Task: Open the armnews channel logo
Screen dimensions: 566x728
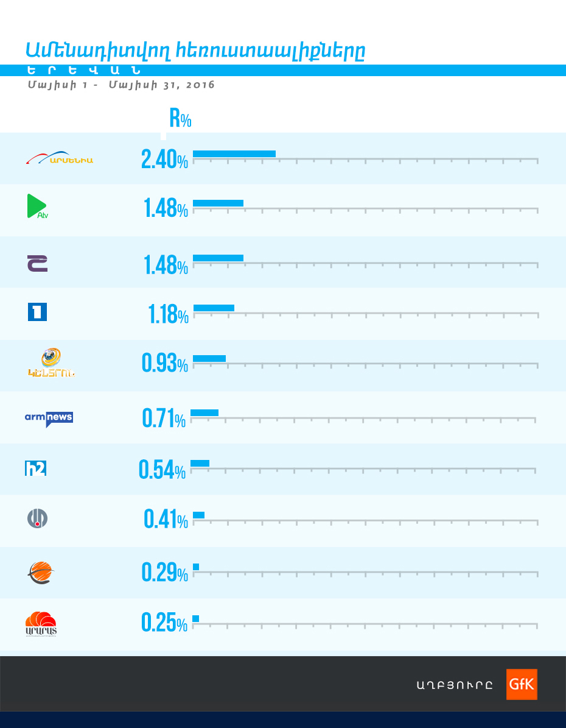Action: [x=49, y=418]
